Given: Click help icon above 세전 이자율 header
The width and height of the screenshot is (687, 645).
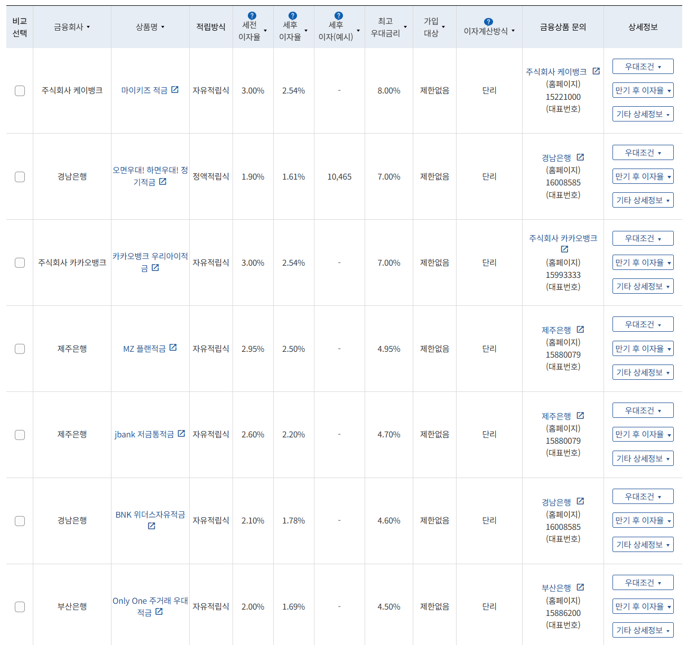Looking at the screenshot, I should pyautogui.click(x=252, y=16).
